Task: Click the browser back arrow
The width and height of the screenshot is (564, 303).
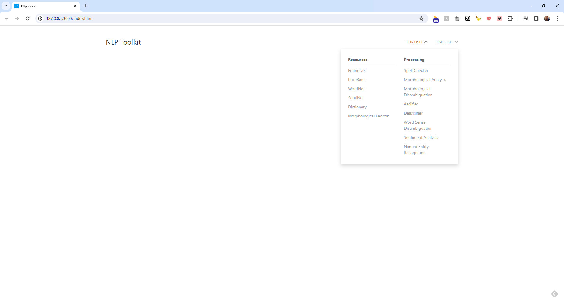Action: coord(6,18)
